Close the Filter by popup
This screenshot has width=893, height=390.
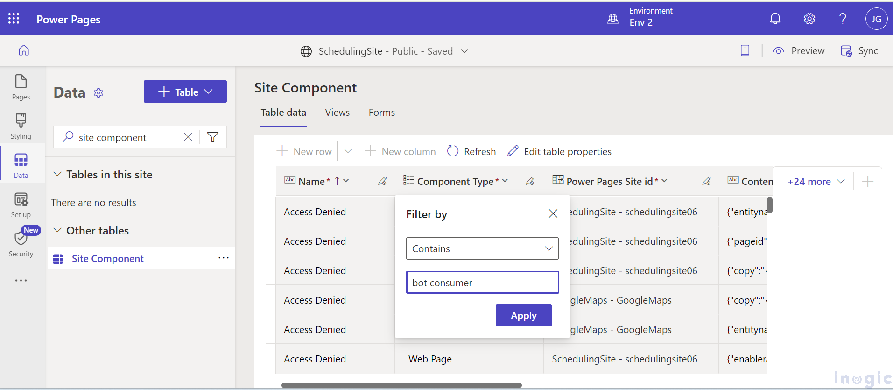tap(553, 213)
